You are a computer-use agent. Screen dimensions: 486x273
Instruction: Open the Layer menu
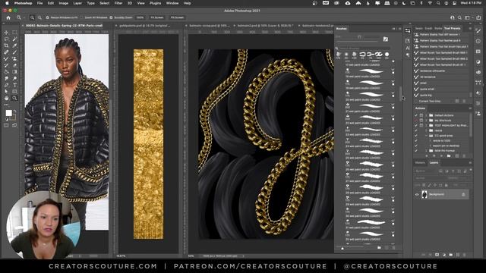click(x=77, y=3)
